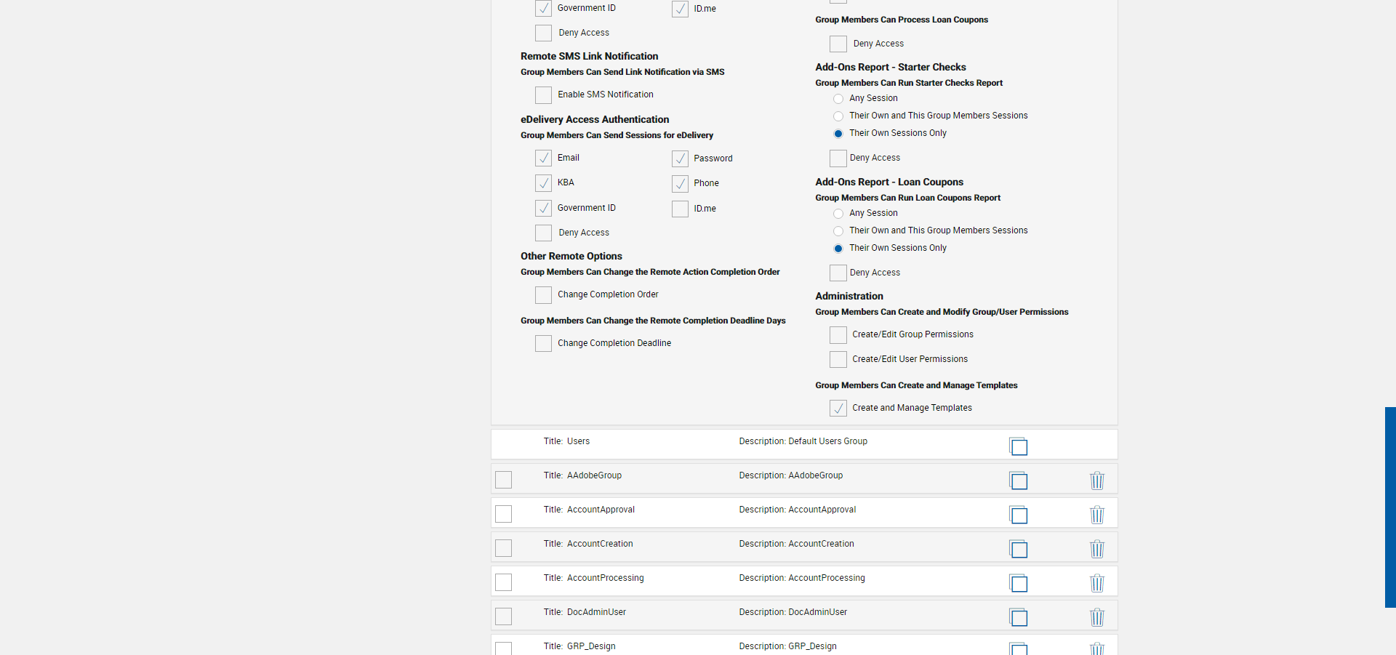1396x655 pixels.
Task: Delete the AAdobeGroup group
Action: pos(1097,481)
